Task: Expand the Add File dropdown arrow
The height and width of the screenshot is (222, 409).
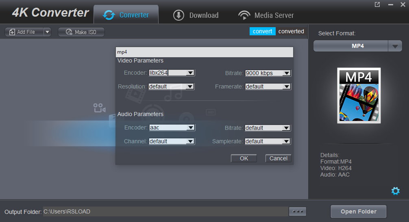Action: 47,32
